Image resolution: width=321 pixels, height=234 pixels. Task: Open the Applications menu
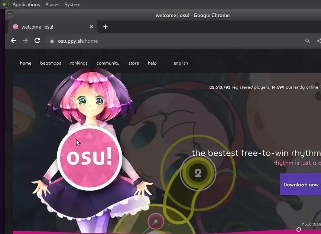point(26,4)
